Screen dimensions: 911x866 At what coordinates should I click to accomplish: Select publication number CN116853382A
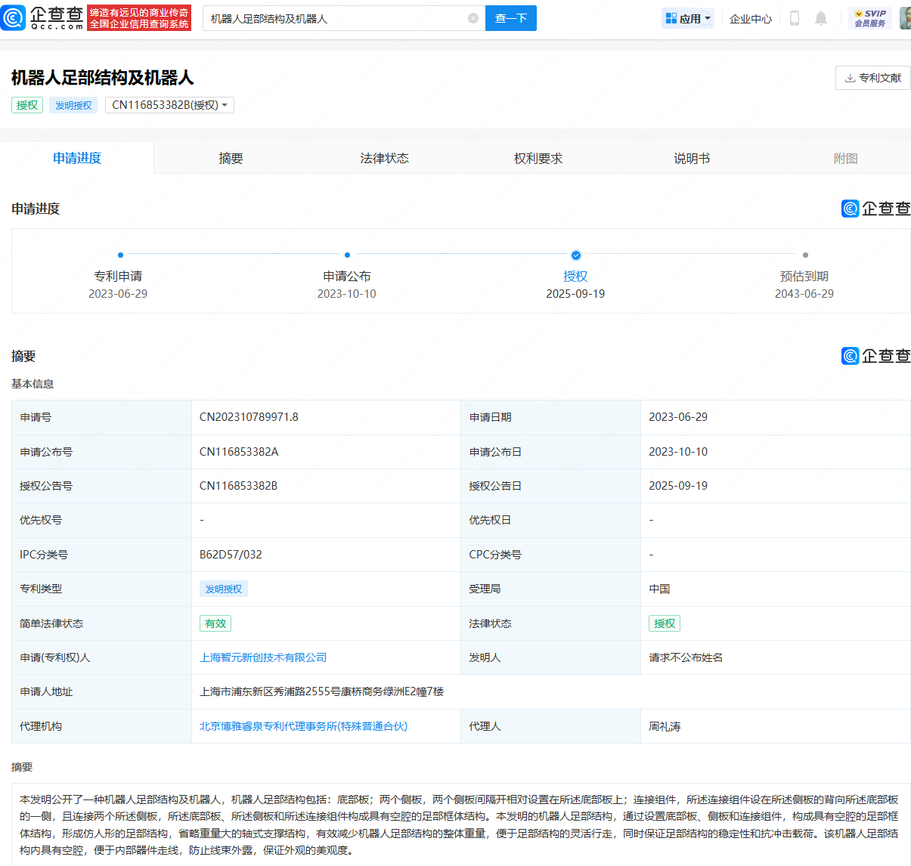239,452
